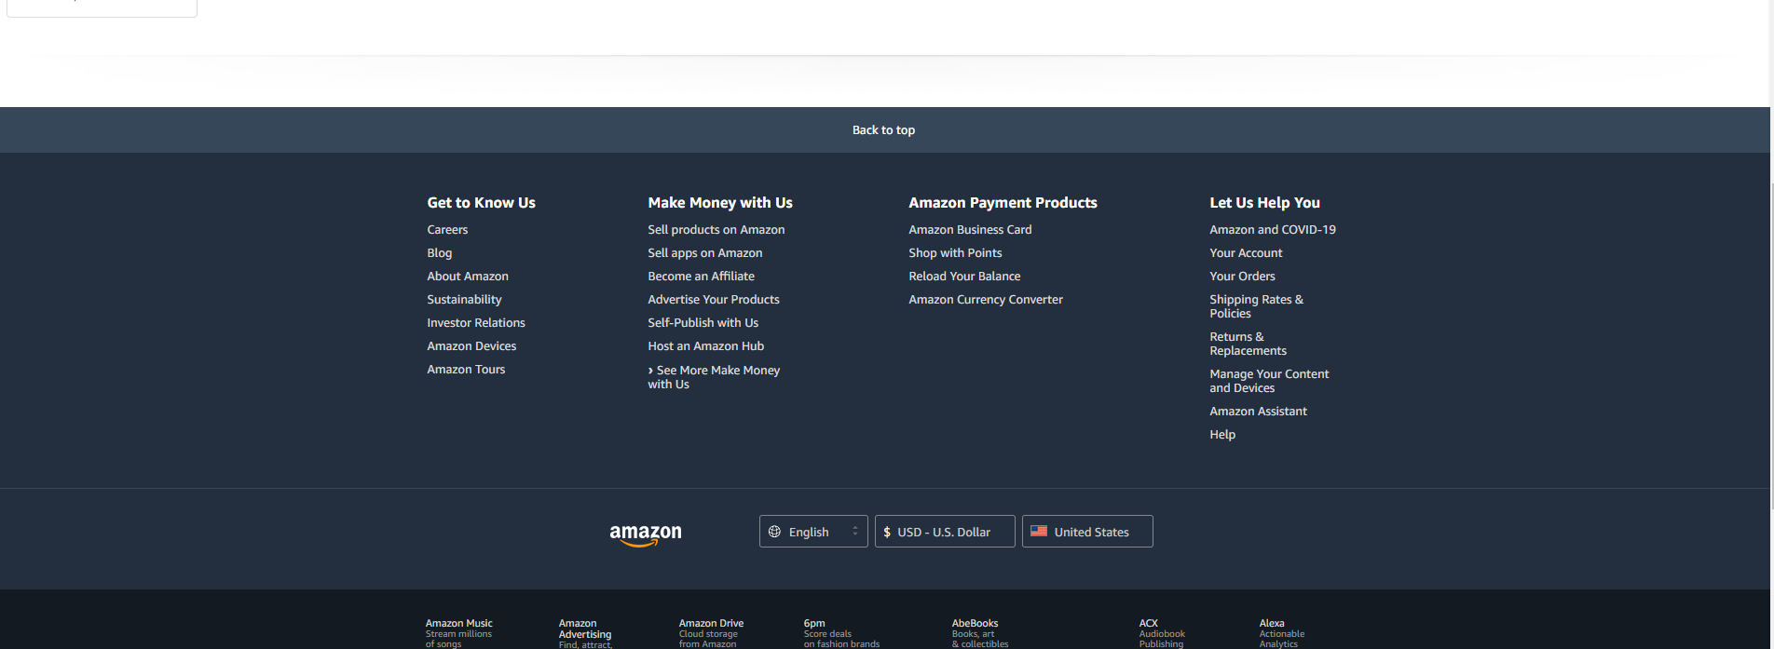Open Shipping Rates & Policies
This screenshot has height=649, width=1774.
coord(1257,306)
